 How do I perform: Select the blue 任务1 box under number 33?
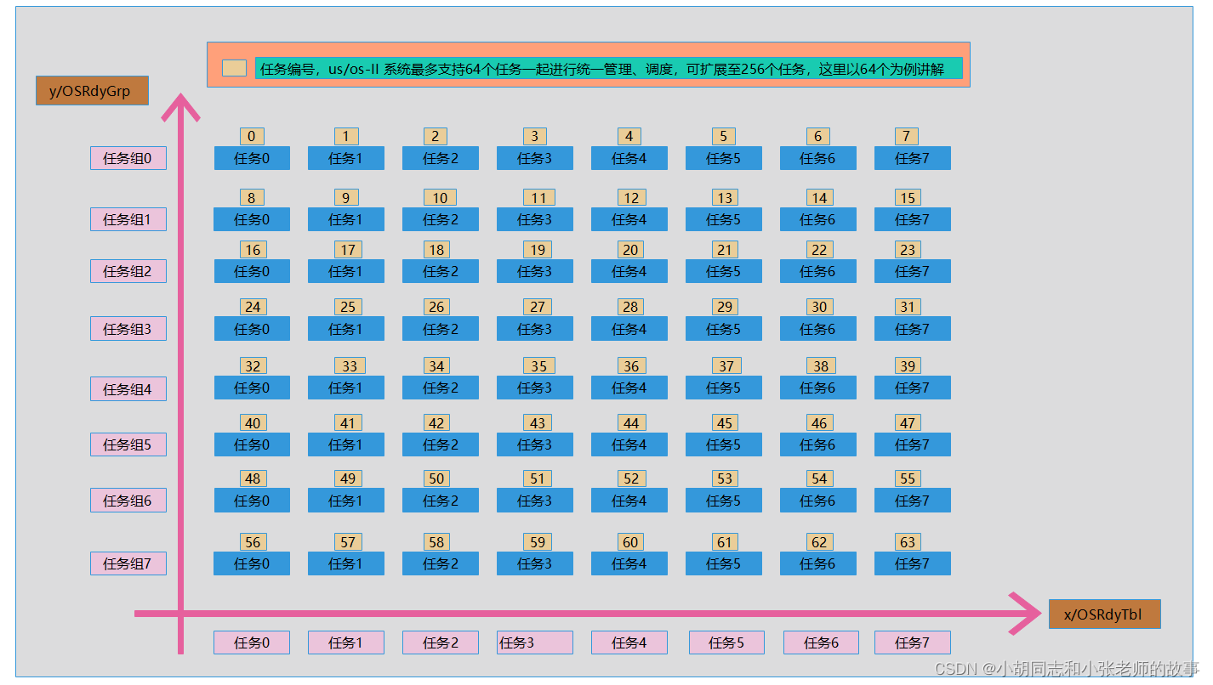[346, 388]
